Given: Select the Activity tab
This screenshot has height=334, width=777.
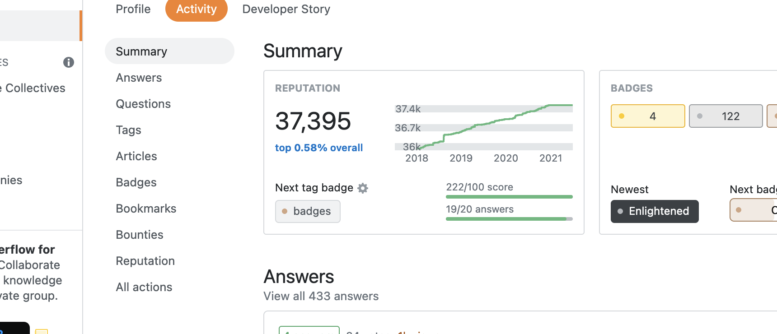Looking at the screenshot, I should click(x=197, y=9).
